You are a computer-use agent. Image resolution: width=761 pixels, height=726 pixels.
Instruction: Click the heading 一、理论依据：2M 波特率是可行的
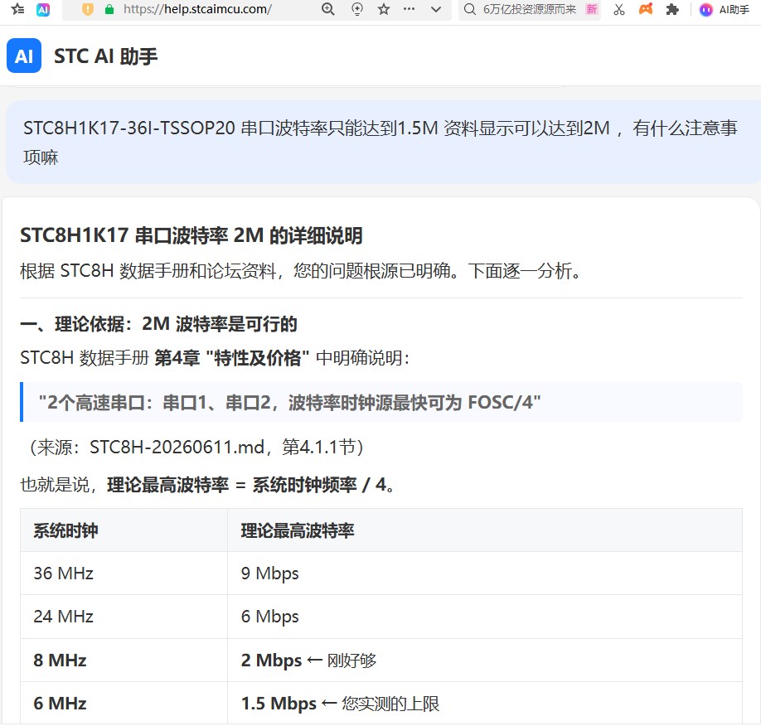coord(158,324)
